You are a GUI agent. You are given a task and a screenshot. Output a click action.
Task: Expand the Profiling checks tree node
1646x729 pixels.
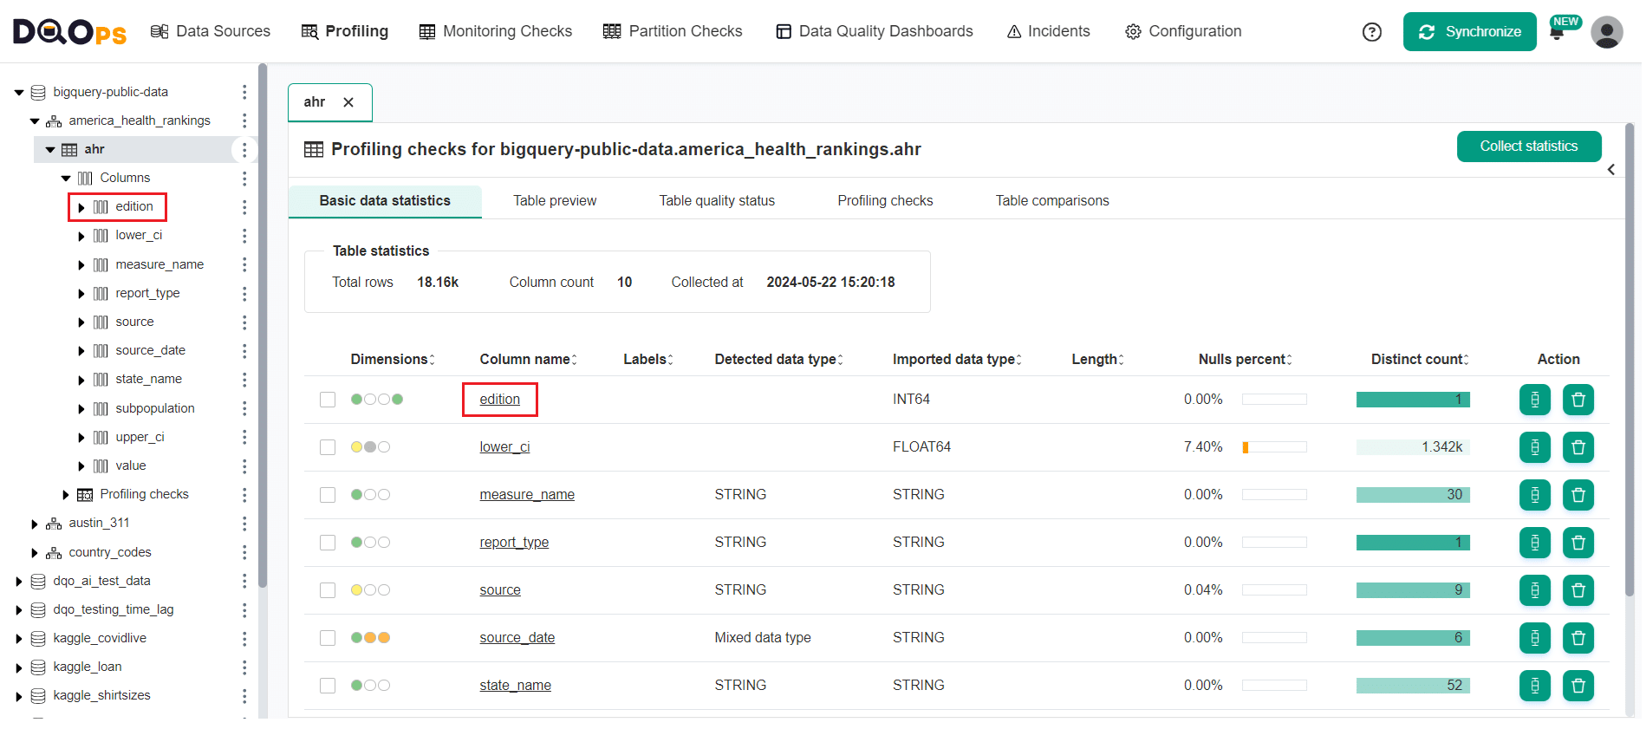click(x=66, y=495)
